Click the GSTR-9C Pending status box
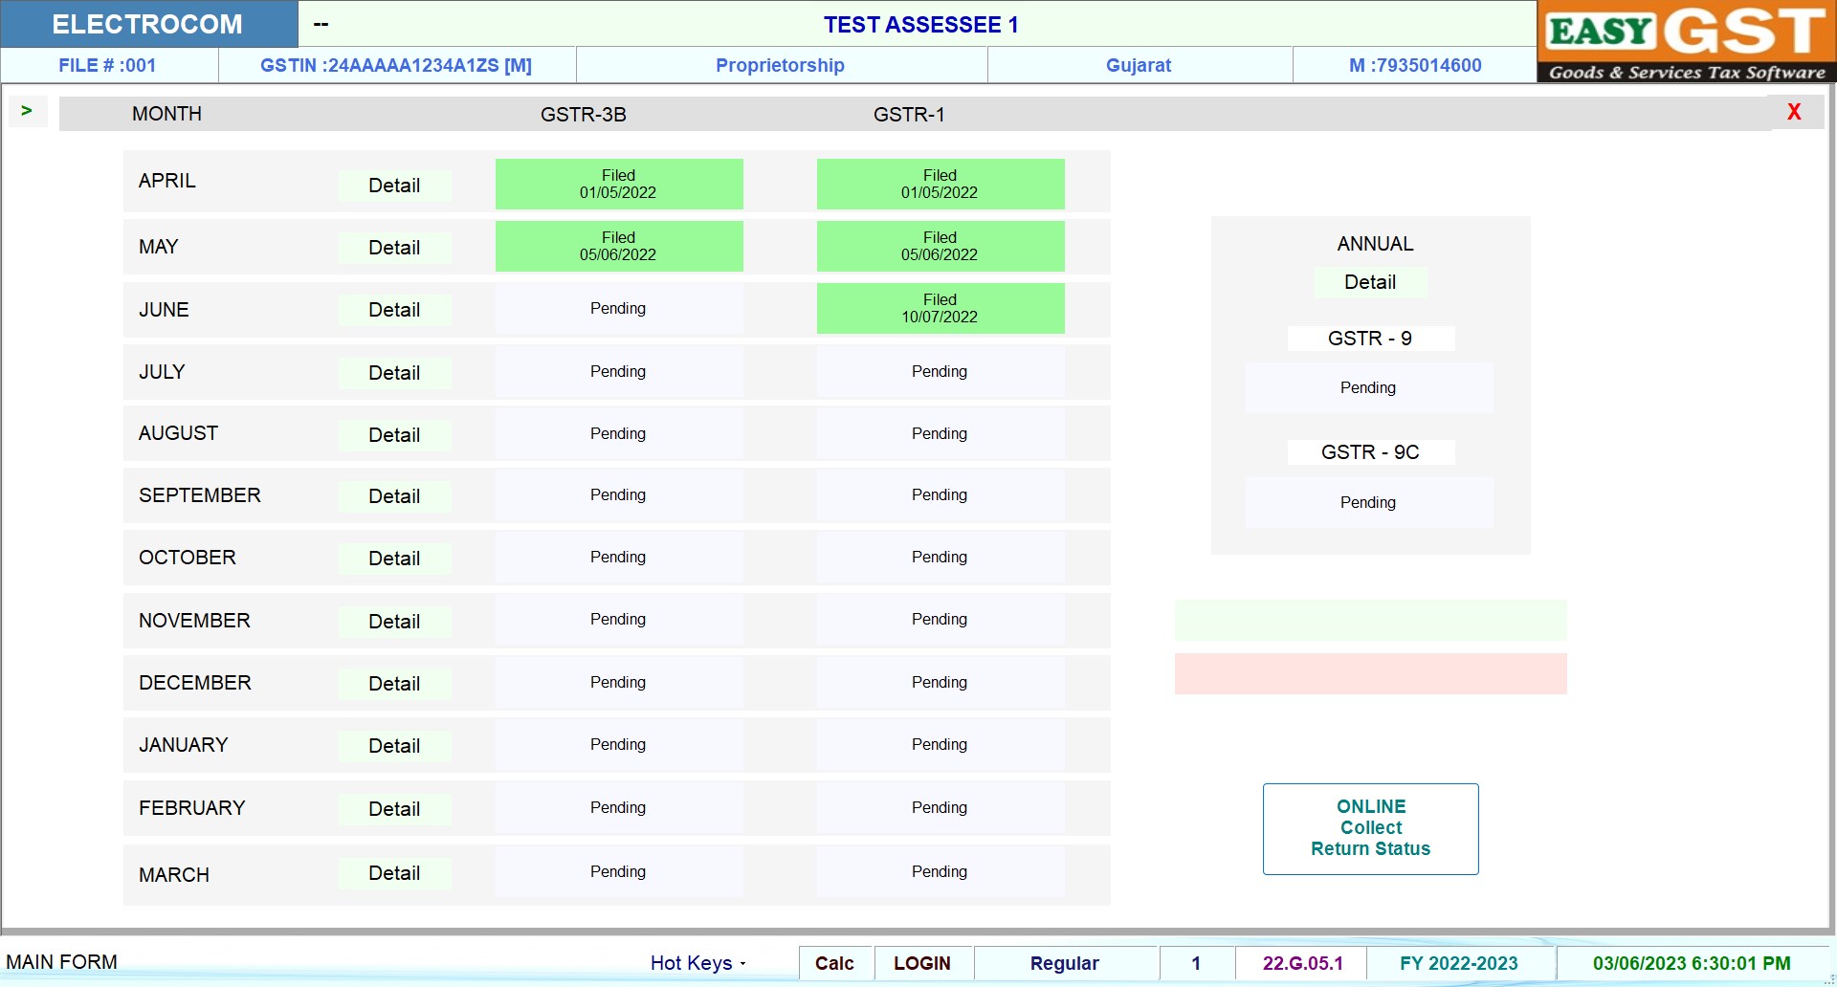1837x987 pixels. coord(1368,503)
